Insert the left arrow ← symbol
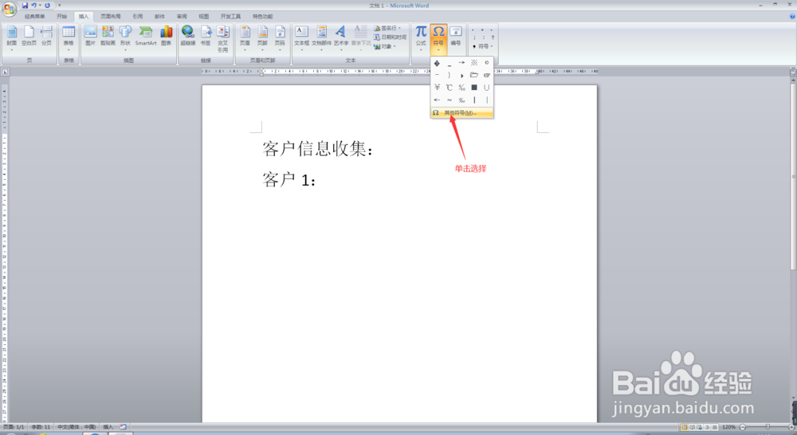This screenshot has height=435, width=797. coord(437,100)
